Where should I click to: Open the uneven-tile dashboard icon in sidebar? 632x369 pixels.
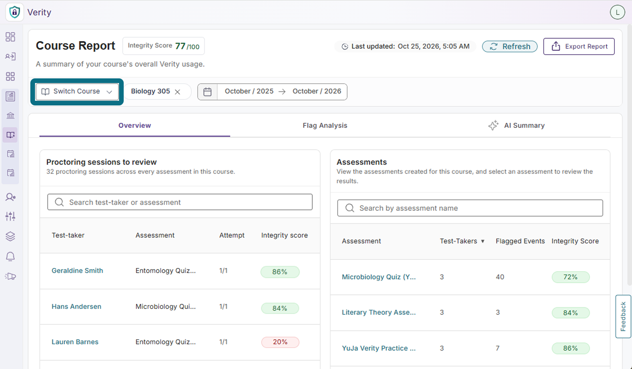(10, 37)
